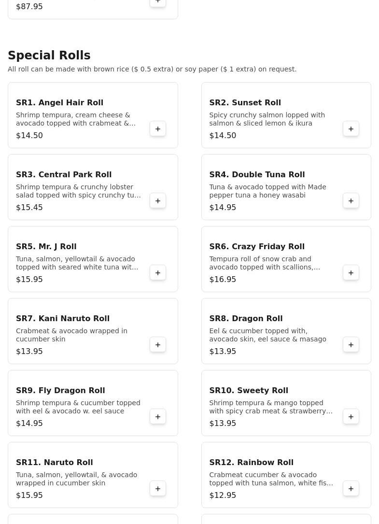Viewport: 379px width, 524px height.
Task: Click the Special Rolls section heading
Action: click(49, 56)
